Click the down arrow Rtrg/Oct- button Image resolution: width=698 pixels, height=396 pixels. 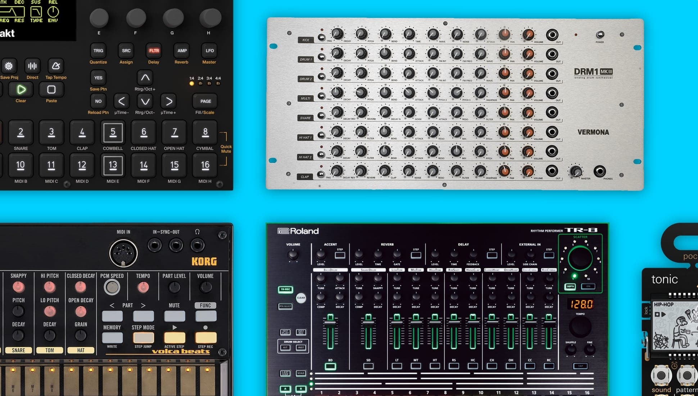145,101
